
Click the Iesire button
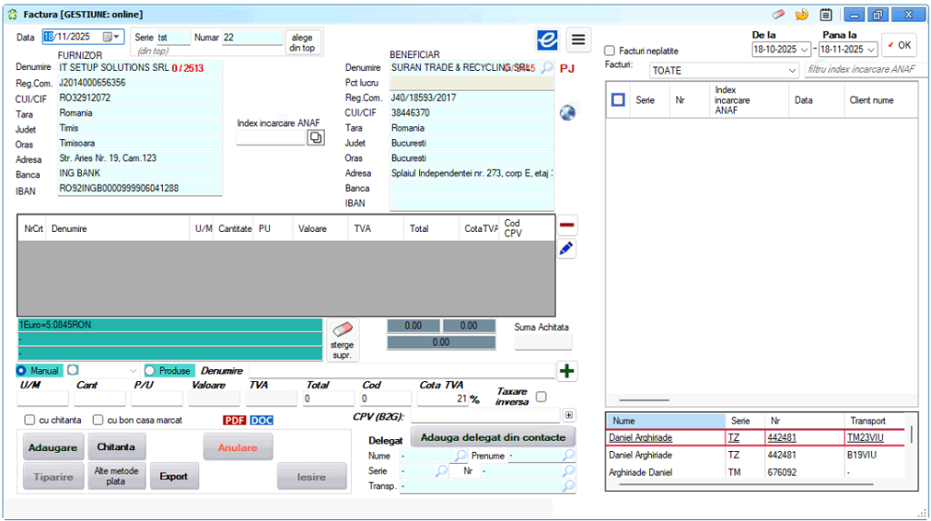click(312, 476)
